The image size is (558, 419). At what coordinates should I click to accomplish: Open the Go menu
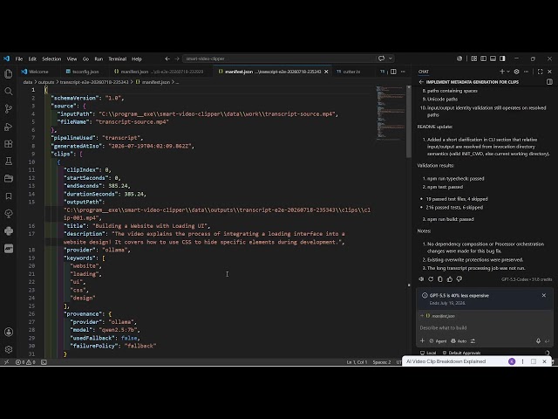click(85, 58)
